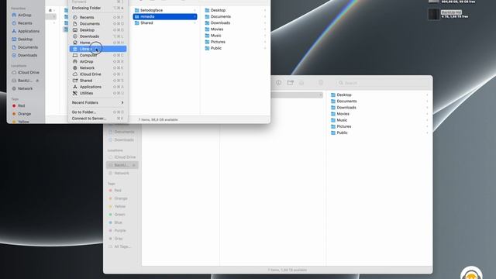Click the items-available status bar text in back window
The image size is (496, 279).
288,270
